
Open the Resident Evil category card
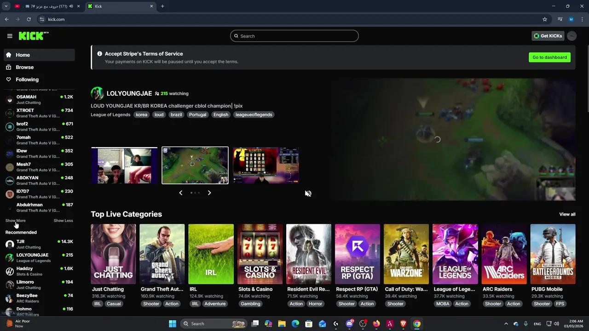point(309,254)
